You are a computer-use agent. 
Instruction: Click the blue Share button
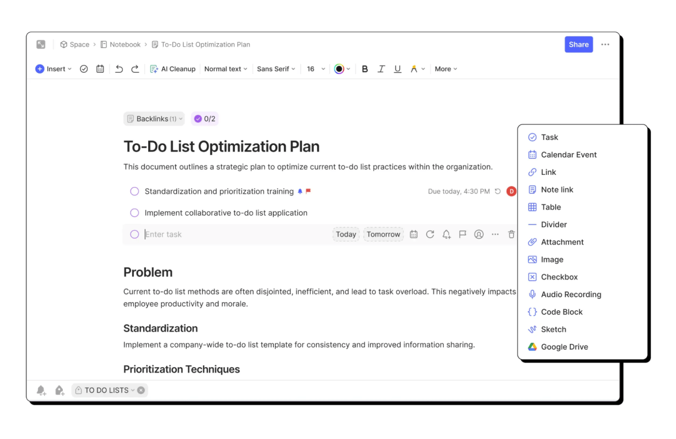tap(578, 45)
